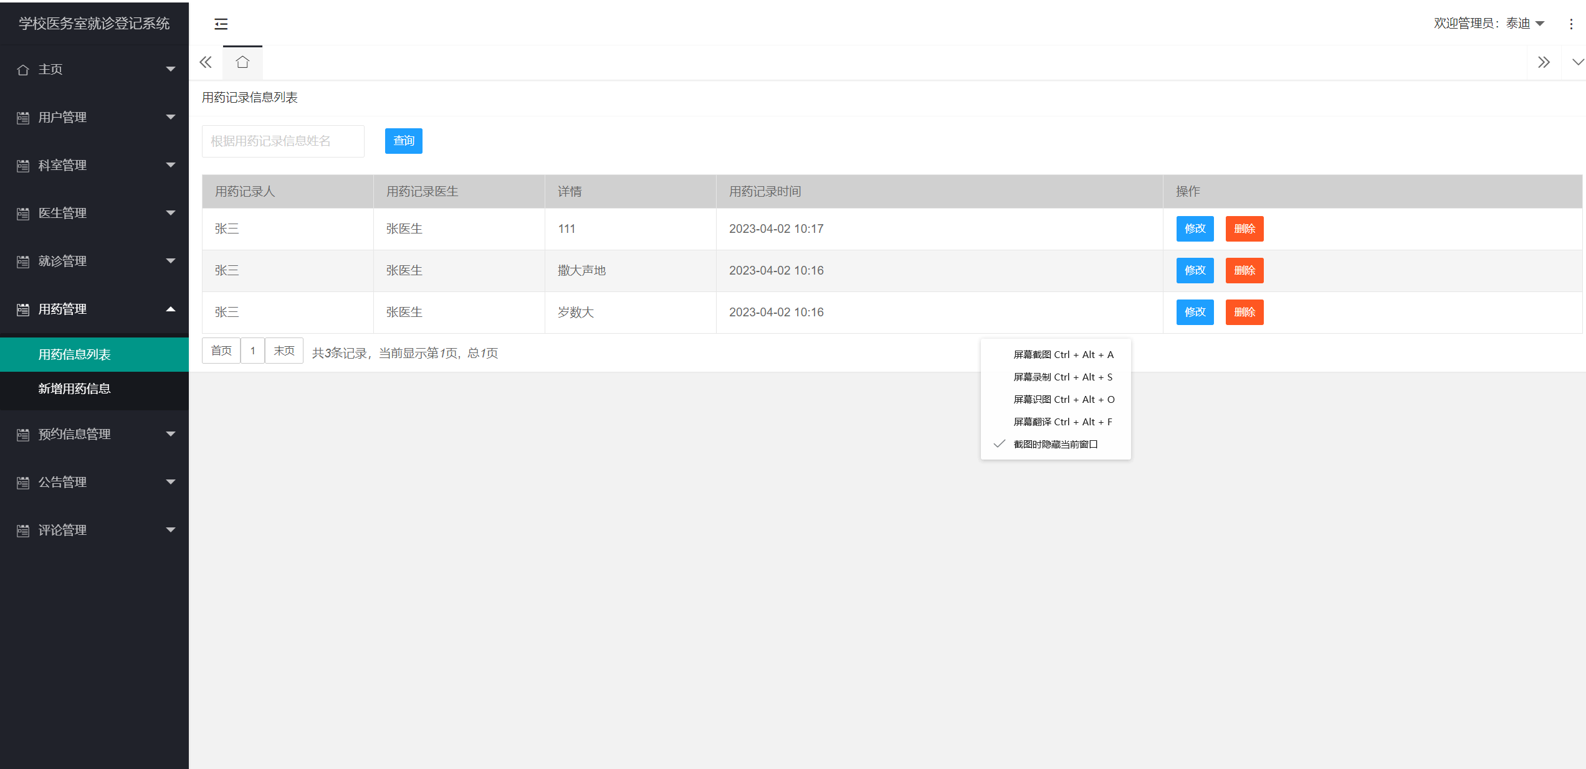The image size is (1586, 769).
Task: Toggle 截图时隐藏当前窗口 checked option
Action: click(x=1055, y=444)
